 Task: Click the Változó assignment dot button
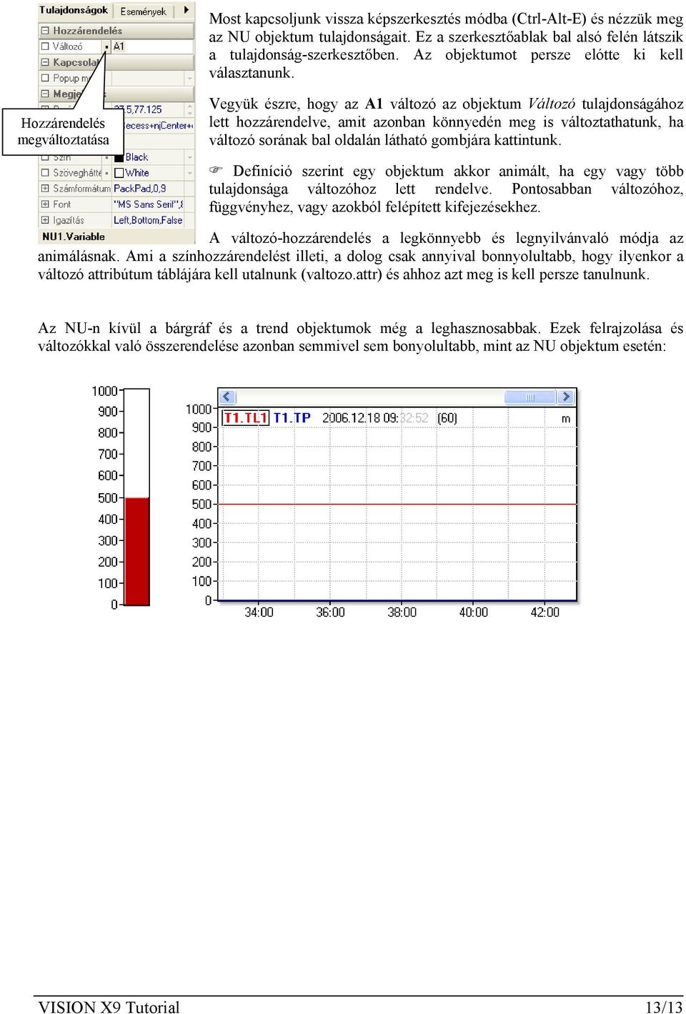point(107,47)
